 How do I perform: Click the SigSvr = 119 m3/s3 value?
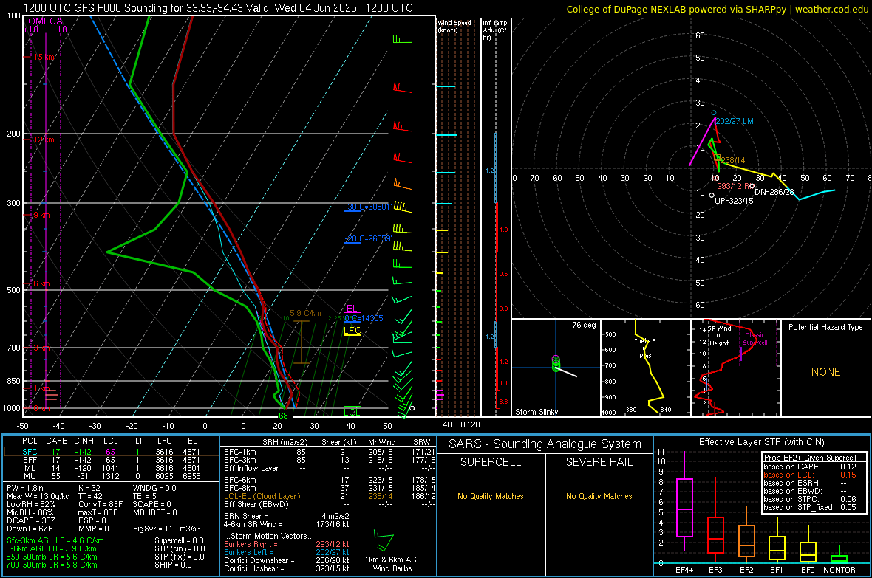click(167, 529)
